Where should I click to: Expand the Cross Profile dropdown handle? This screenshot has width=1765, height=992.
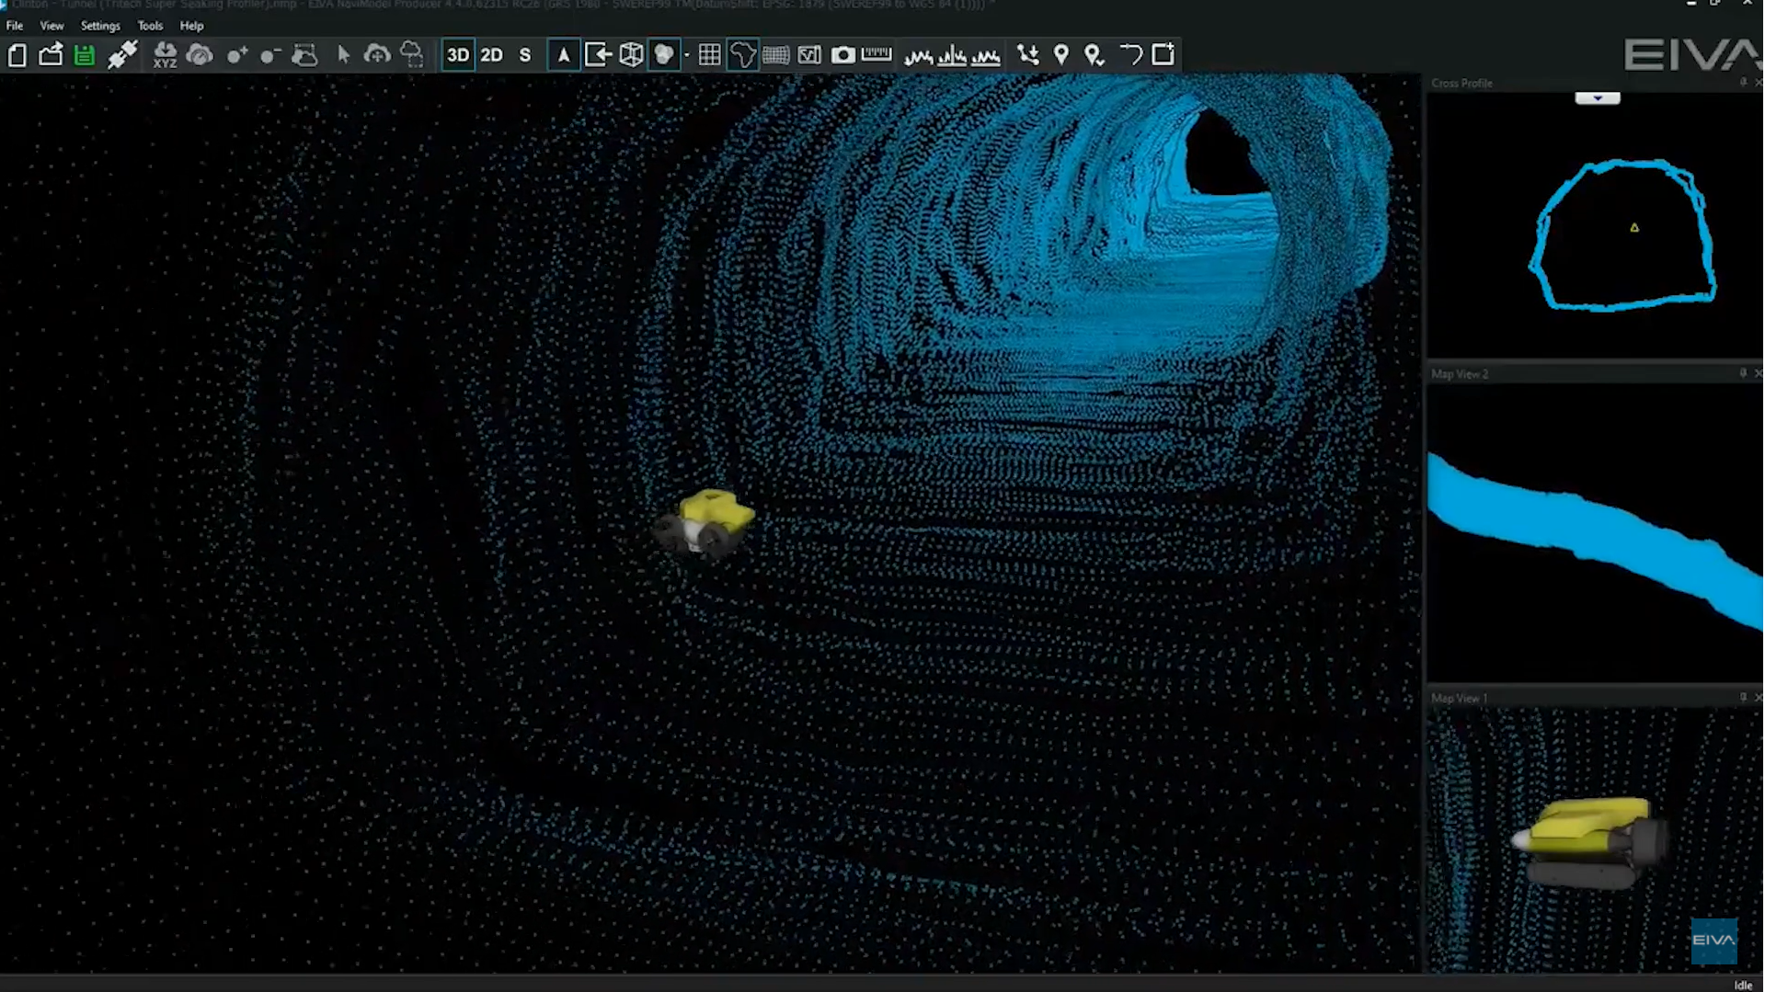pos(1598,97)
